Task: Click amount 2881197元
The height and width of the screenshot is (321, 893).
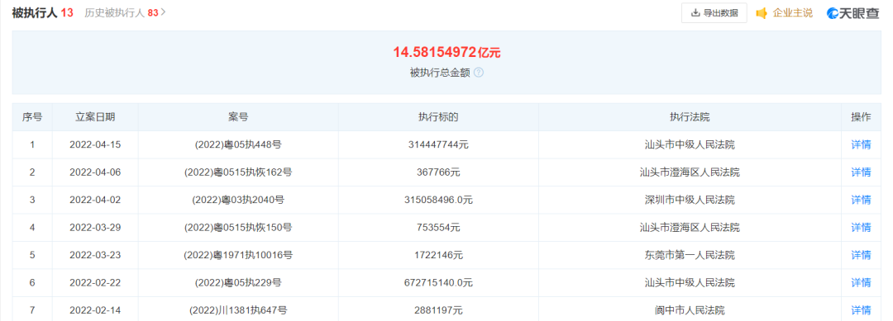Action: tap(438, 310)
